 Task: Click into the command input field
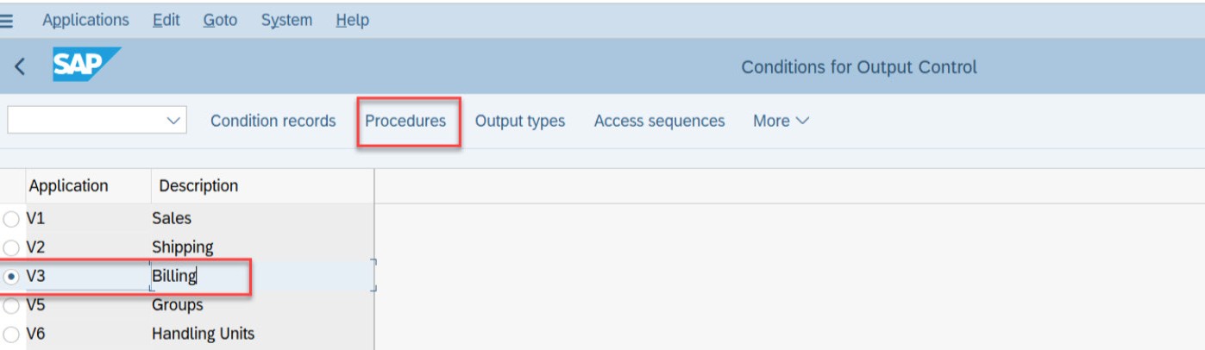click(x=85, y=121)
